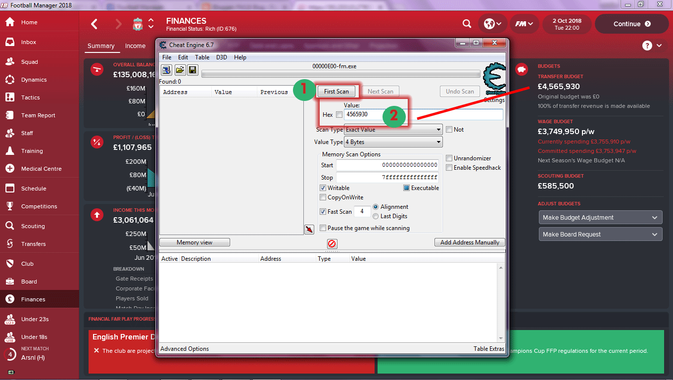Click the club switcher up-down arrows
This screenshot has width=673, height=380.
(151, 24)
